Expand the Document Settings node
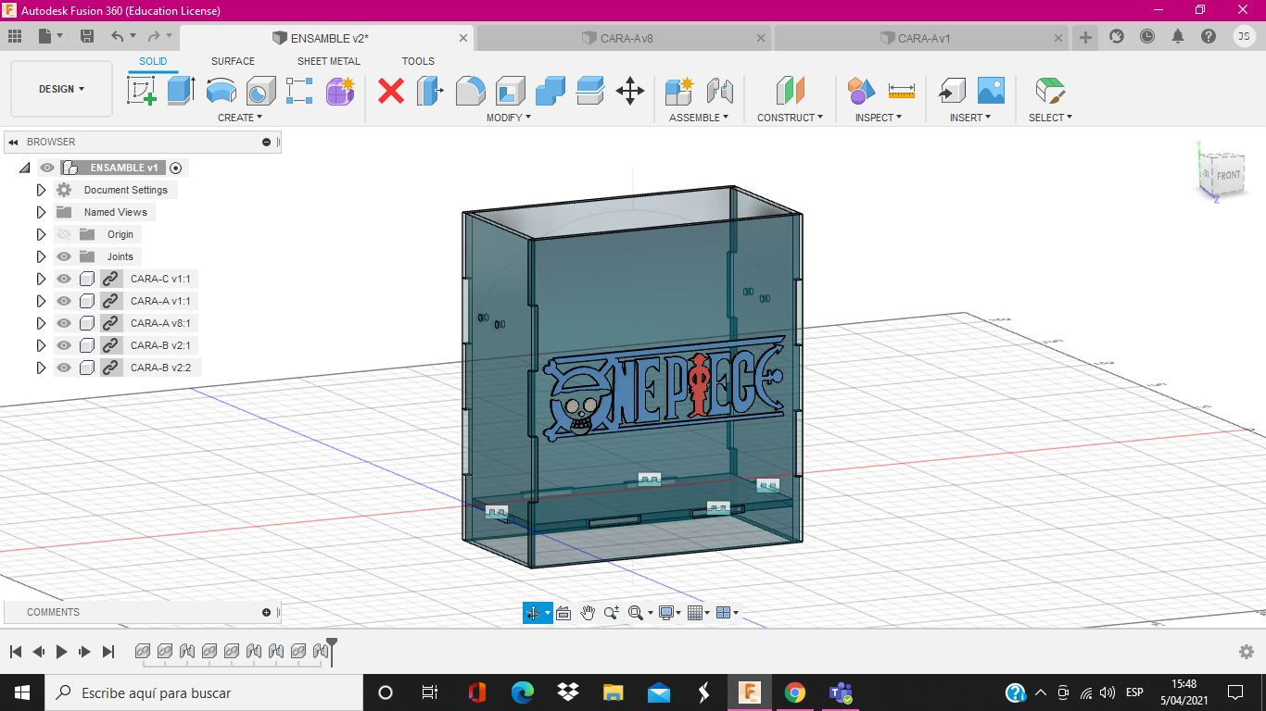This screenshot has height=711, width=1266. tap(41, 190)
